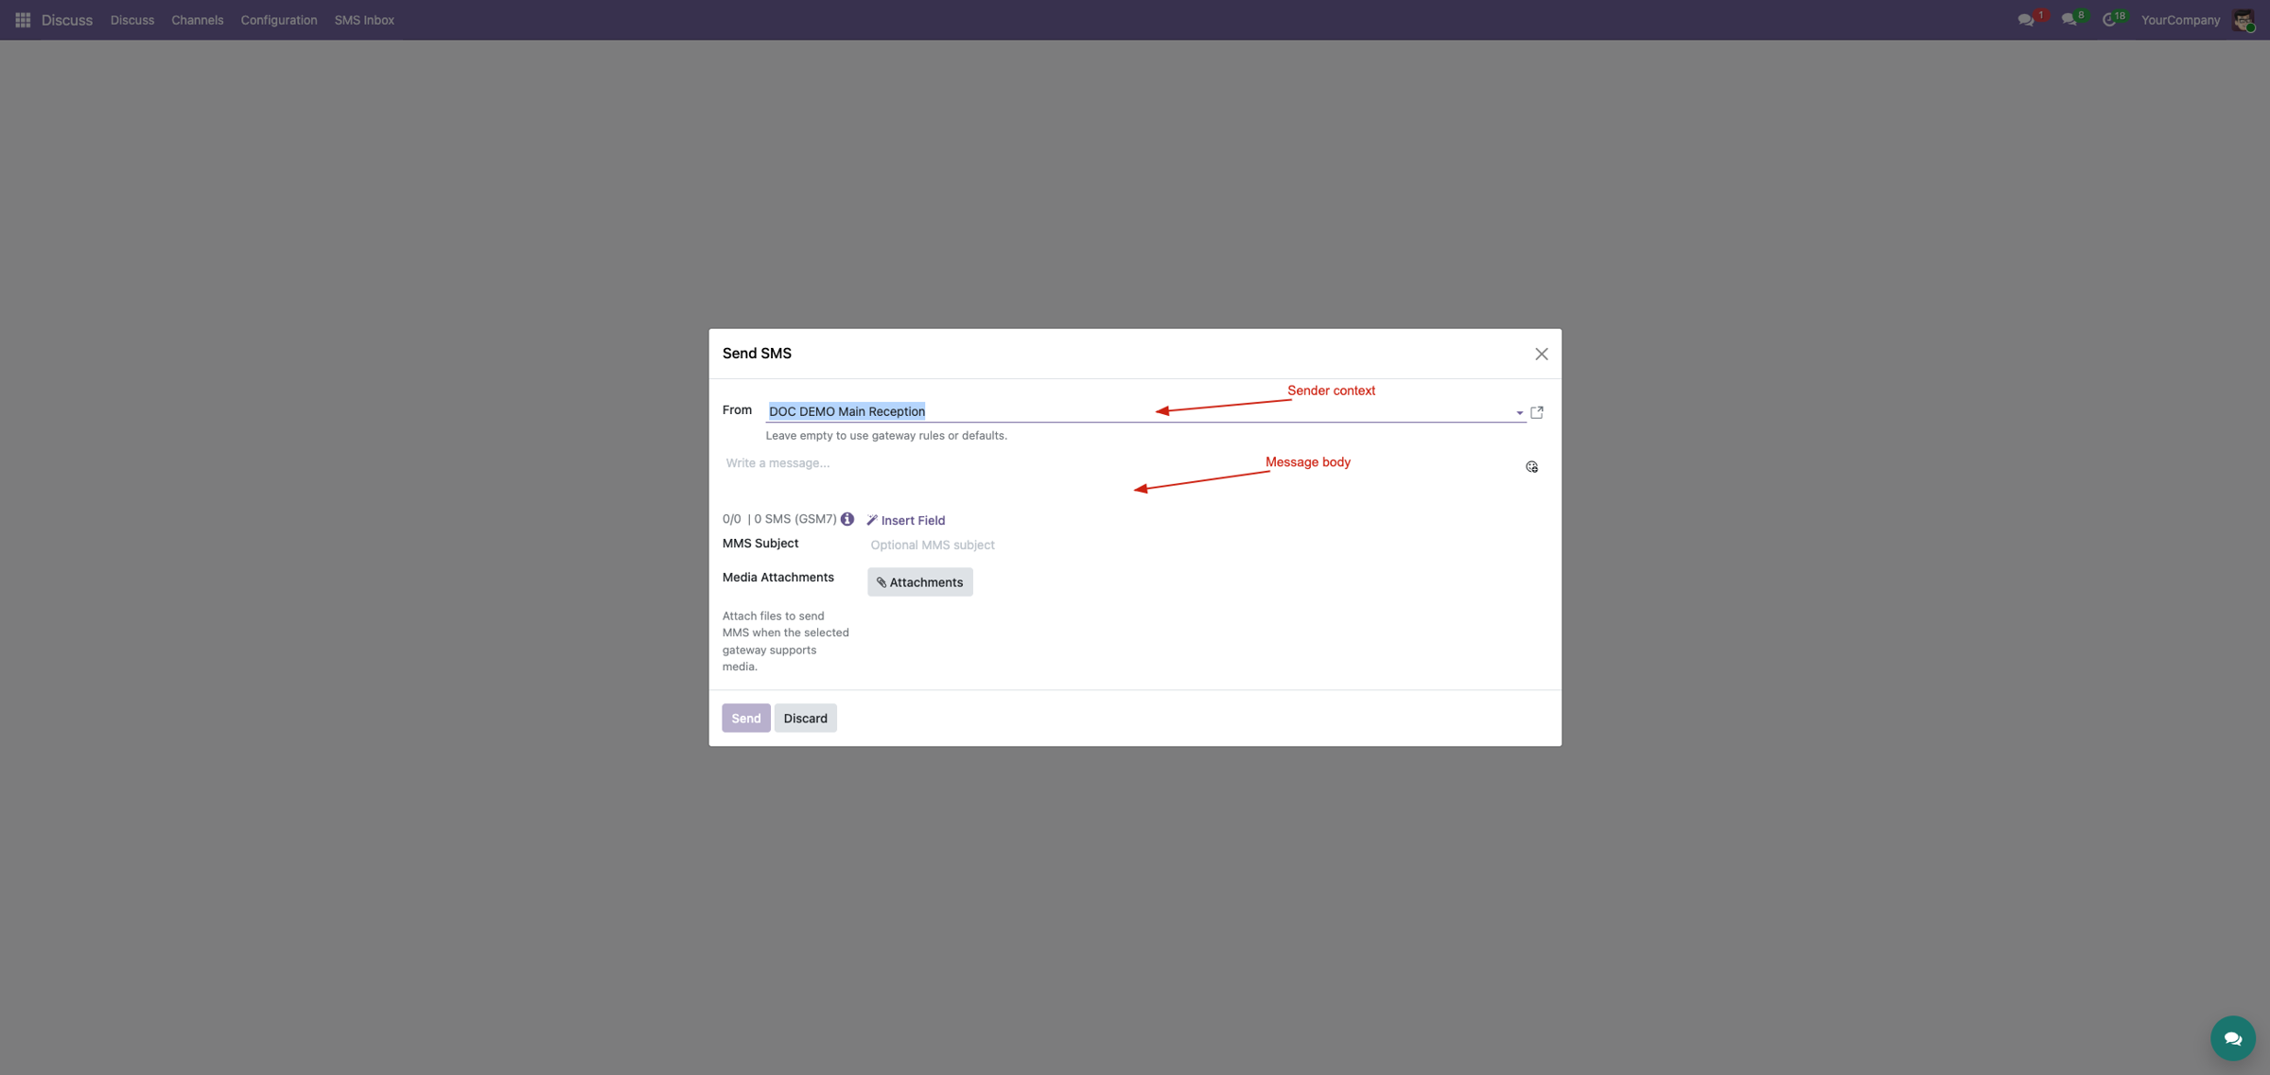Go to SMS Inbox menu

click(x=364, y=20)
